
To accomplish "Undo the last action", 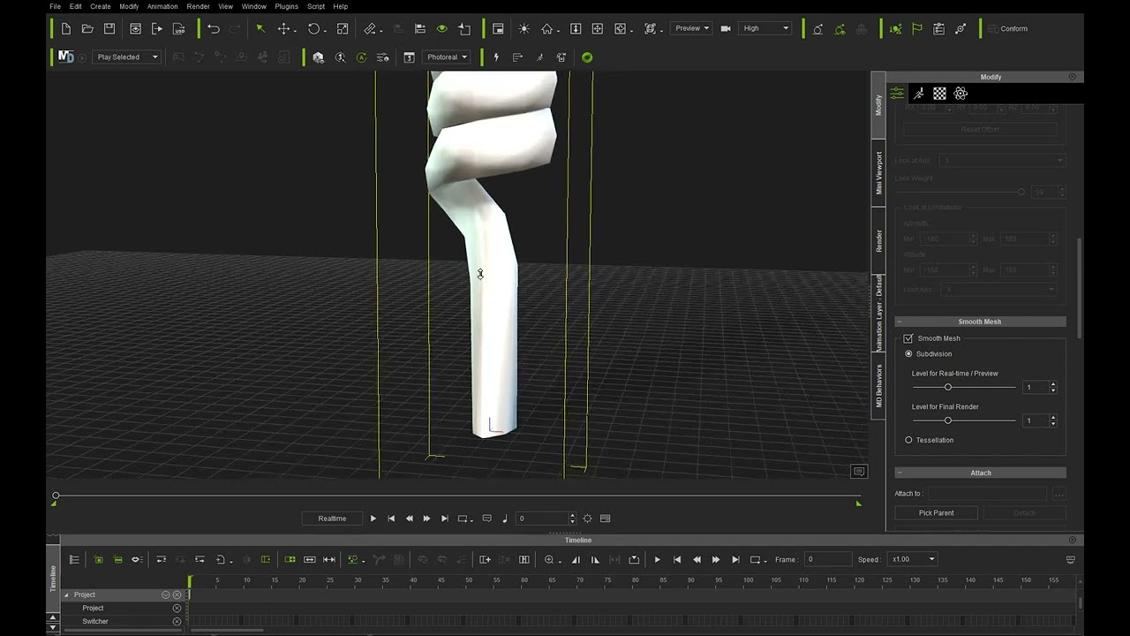I will [214, 28].
